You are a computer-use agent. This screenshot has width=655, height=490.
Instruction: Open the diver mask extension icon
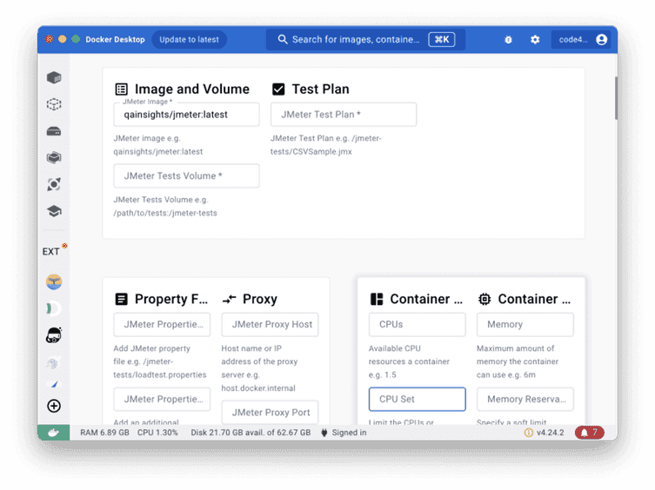tap(54, 335)
